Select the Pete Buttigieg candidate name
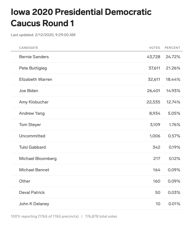The image size is (192, 227). coord(33,68)
